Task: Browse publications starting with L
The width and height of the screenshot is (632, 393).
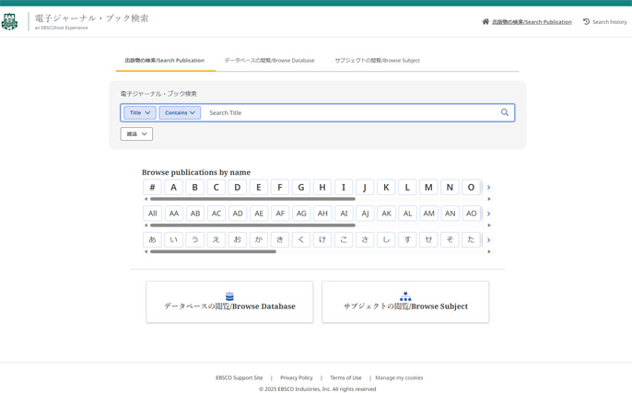Action: click(407, 187)
